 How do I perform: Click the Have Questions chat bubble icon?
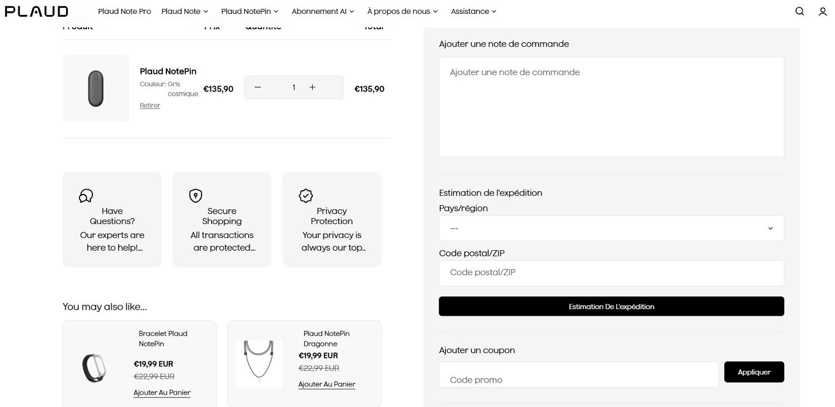(86, 196)
